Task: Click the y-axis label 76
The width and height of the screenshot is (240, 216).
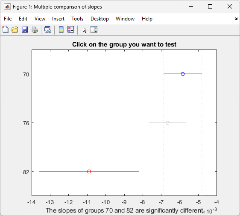Action: point(26,123)
